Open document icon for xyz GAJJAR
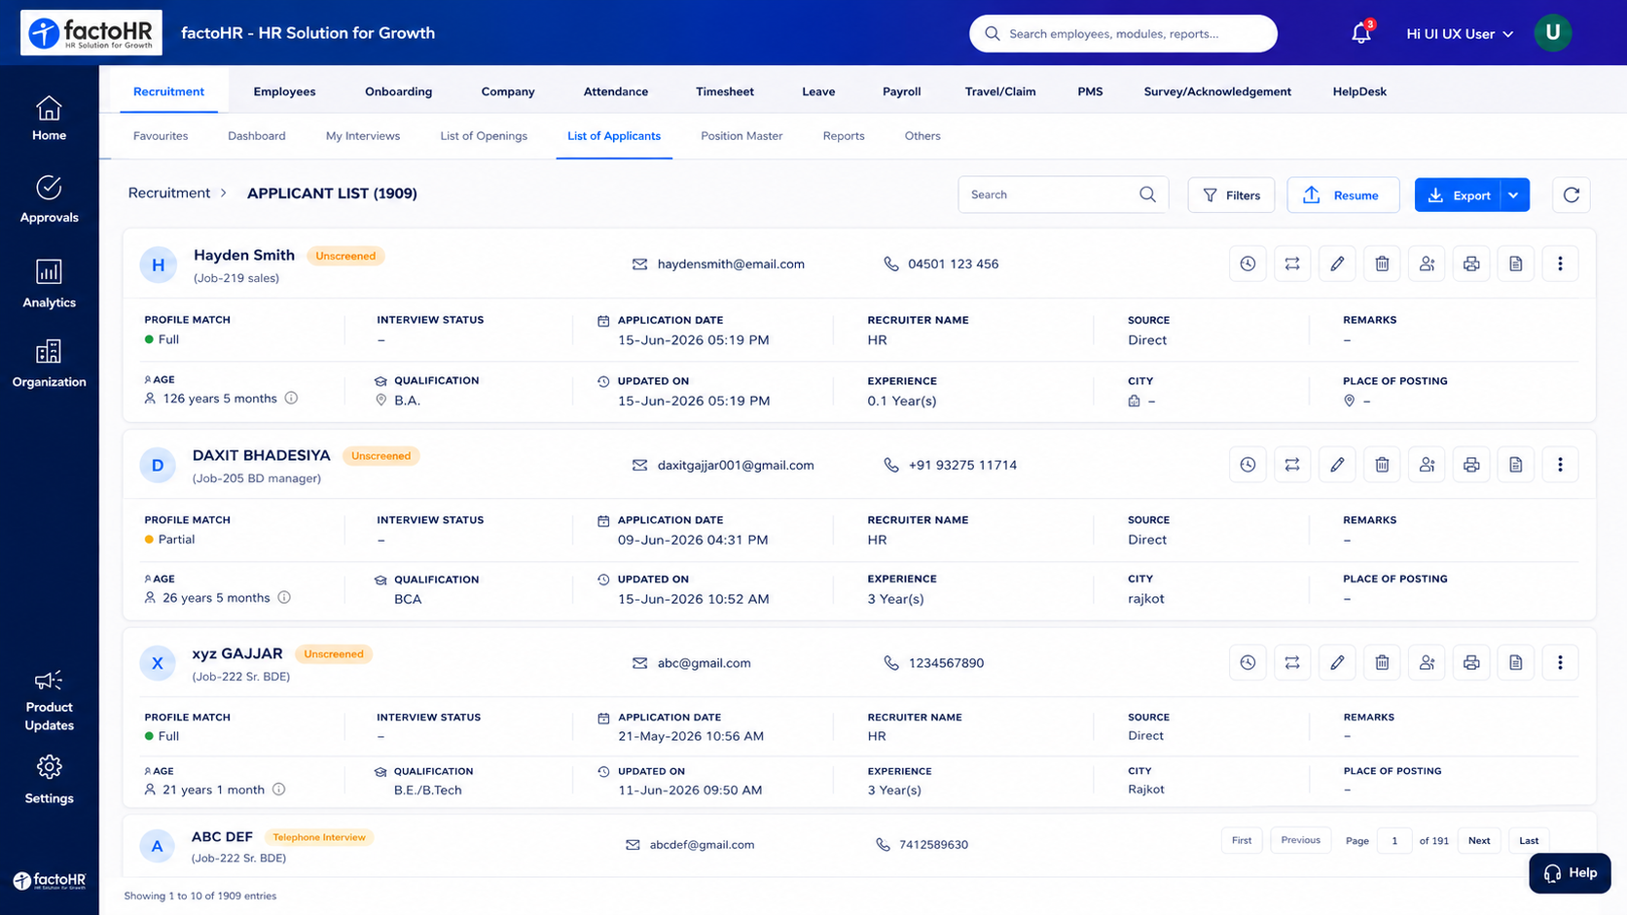1627x915 pixels. tap(1516, 662)
